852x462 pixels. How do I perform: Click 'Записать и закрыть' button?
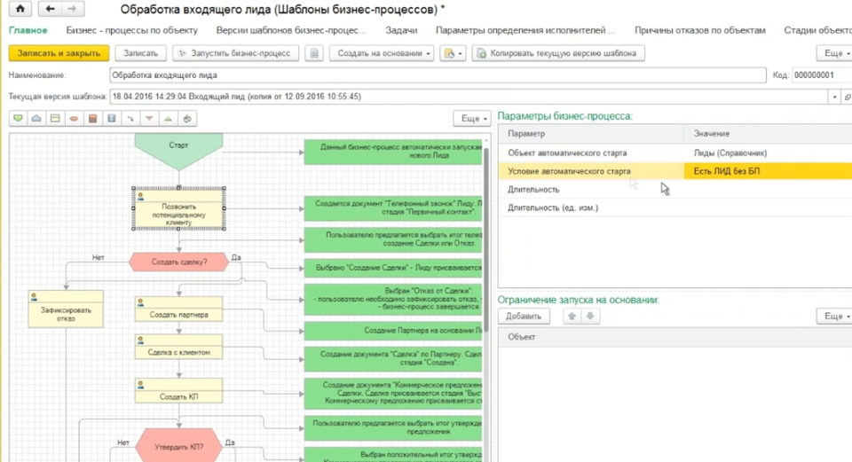59,53
